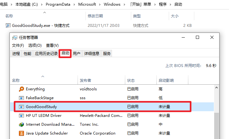This screenshot has width=229, height=139.
Task: Click 「开始」菜单 in address breadcrumb
Action: tap(140, 4)
